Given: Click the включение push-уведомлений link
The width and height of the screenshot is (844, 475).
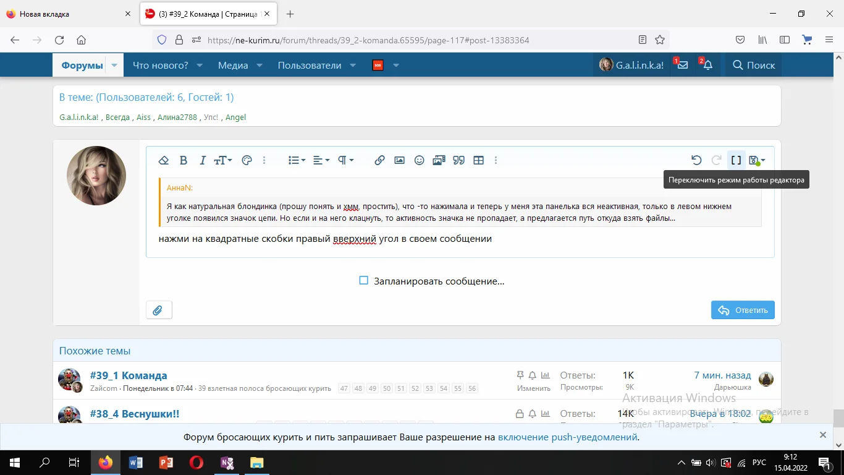Looking at the screenshot, I should 567,437.
